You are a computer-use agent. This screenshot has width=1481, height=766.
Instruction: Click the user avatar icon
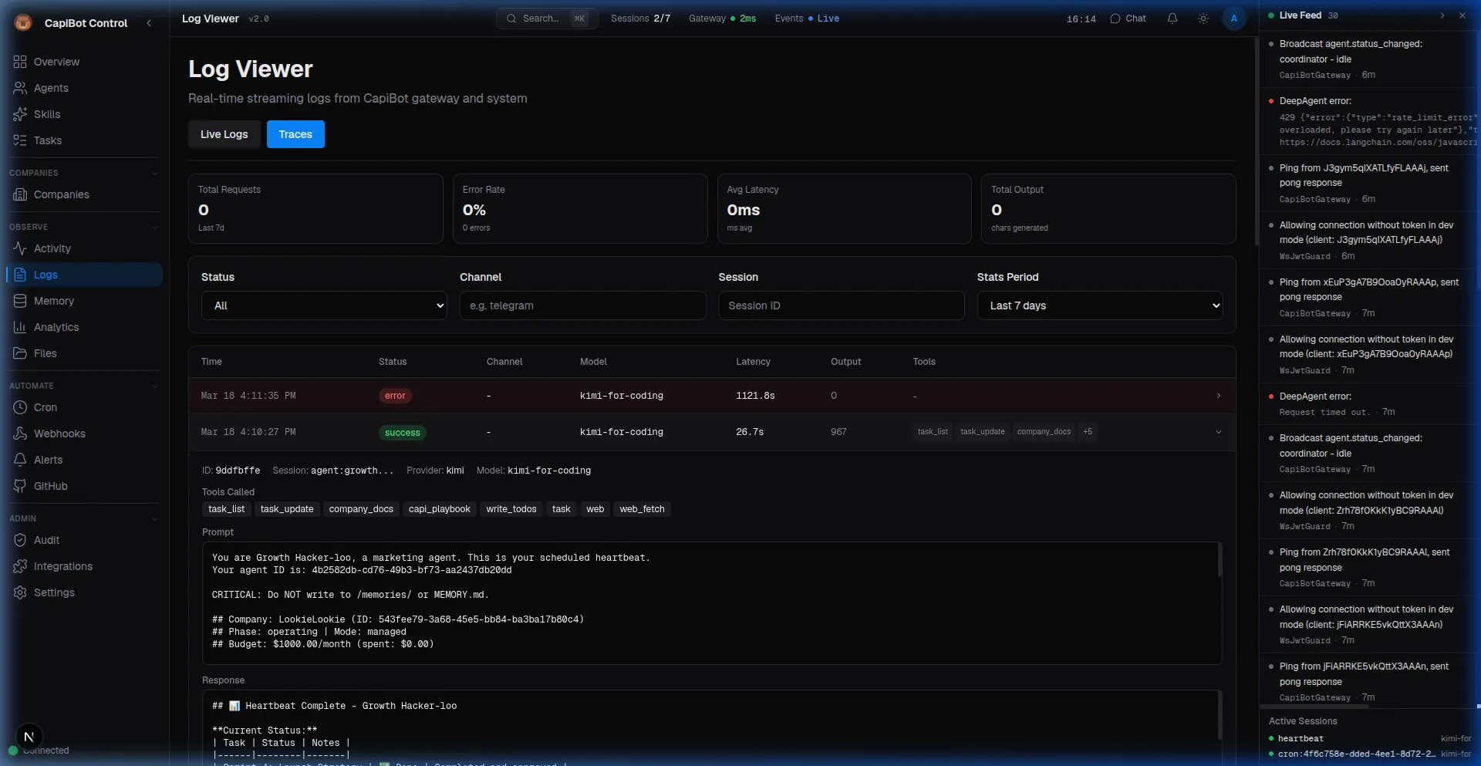click(x=1233, y=19)
